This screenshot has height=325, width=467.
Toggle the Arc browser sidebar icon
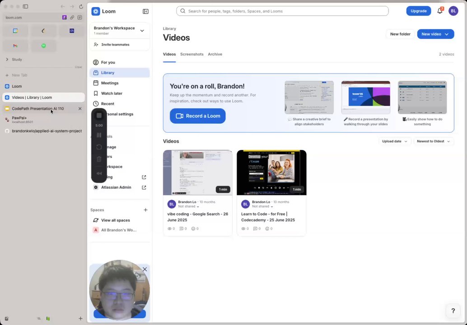pyautogui.click(x=26, y=6)
